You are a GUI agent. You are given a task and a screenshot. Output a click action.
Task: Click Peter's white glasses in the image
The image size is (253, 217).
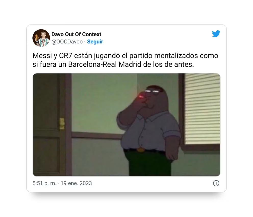pyautogui.click(x=152, y=92)
